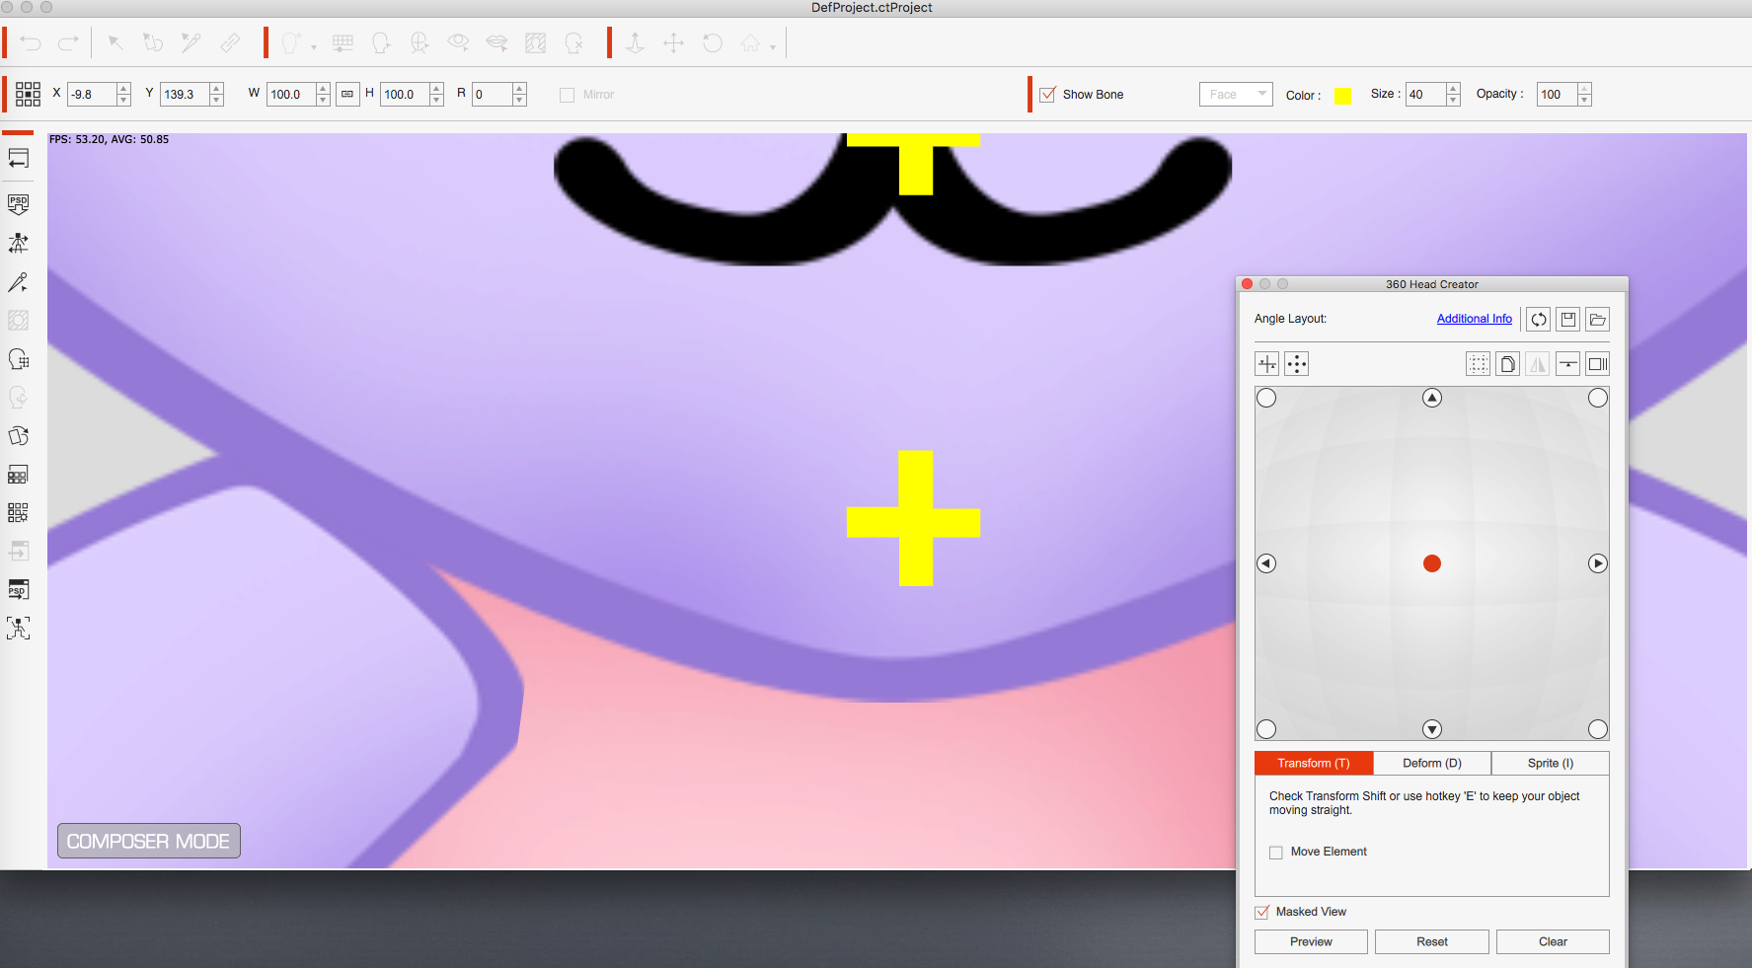Toggle the Masked View checkbox
The height and width of the screenshot is (968, 1752).
(x=1262, y=912)
